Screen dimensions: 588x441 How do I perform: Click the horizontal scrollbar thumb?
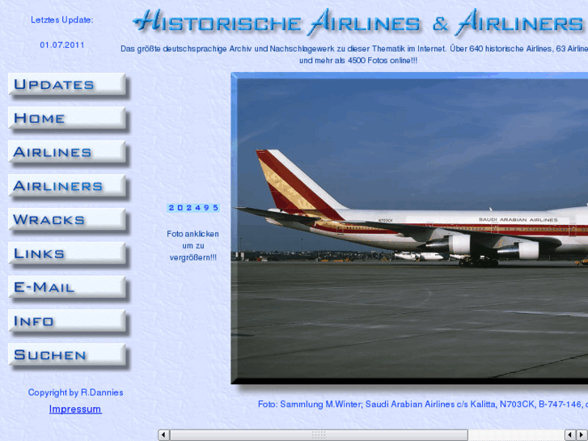pos(319,435)
